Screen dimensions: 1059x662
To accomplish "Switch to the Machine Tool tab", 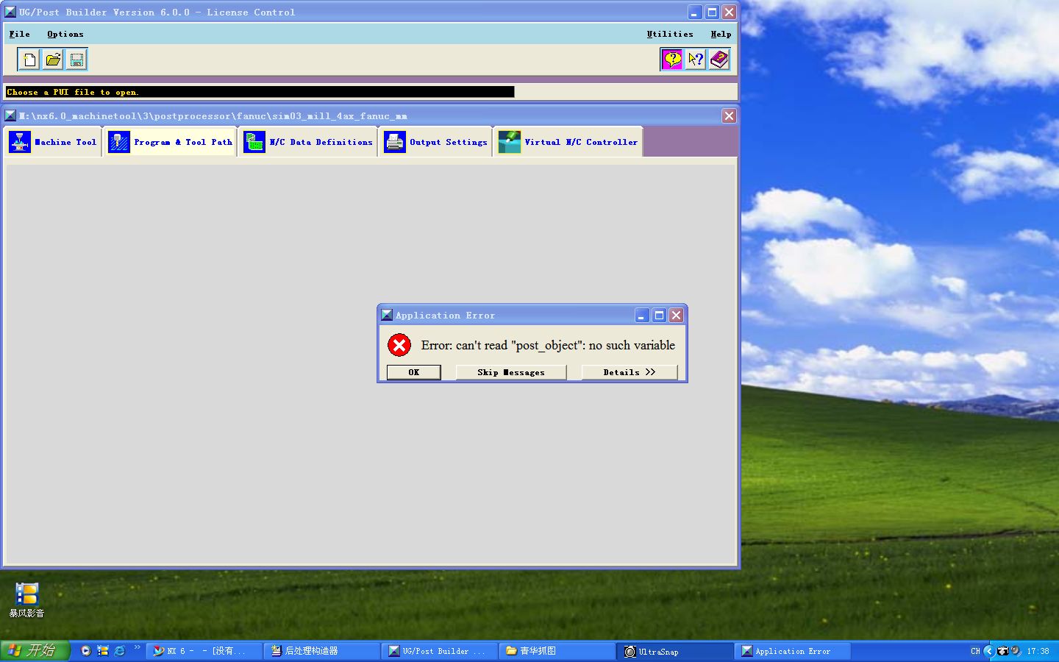I will coord(53,142).
